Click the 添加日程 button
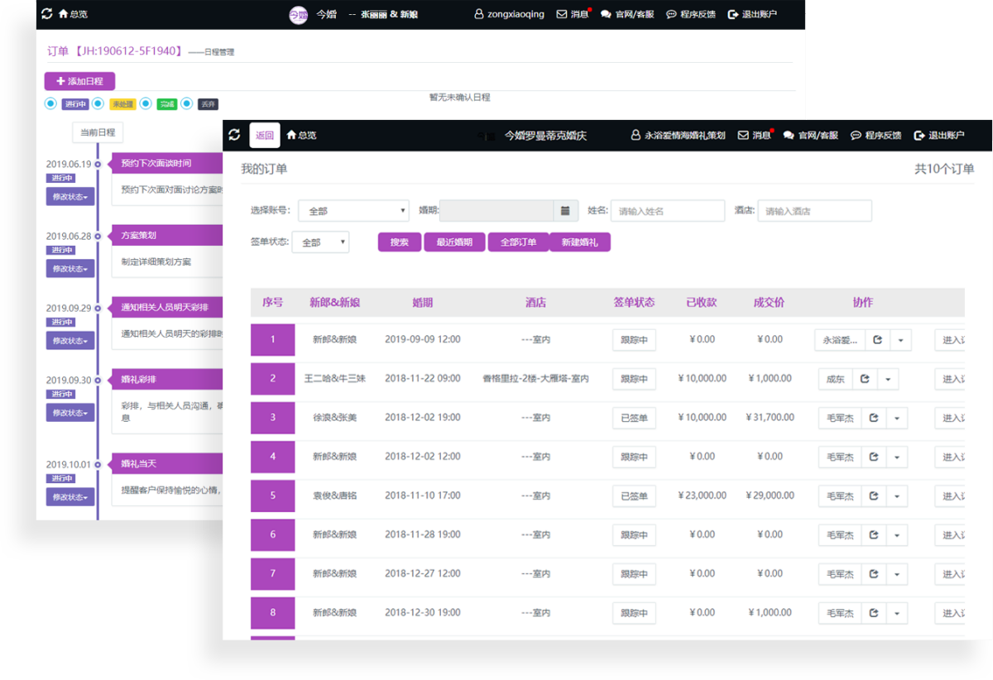This screenshot has height=680, width=993. (79, 81)
